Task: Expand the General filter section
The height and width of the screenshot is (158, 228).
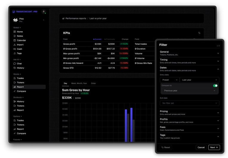Action: pyautogui.click(x=190, y=53)
